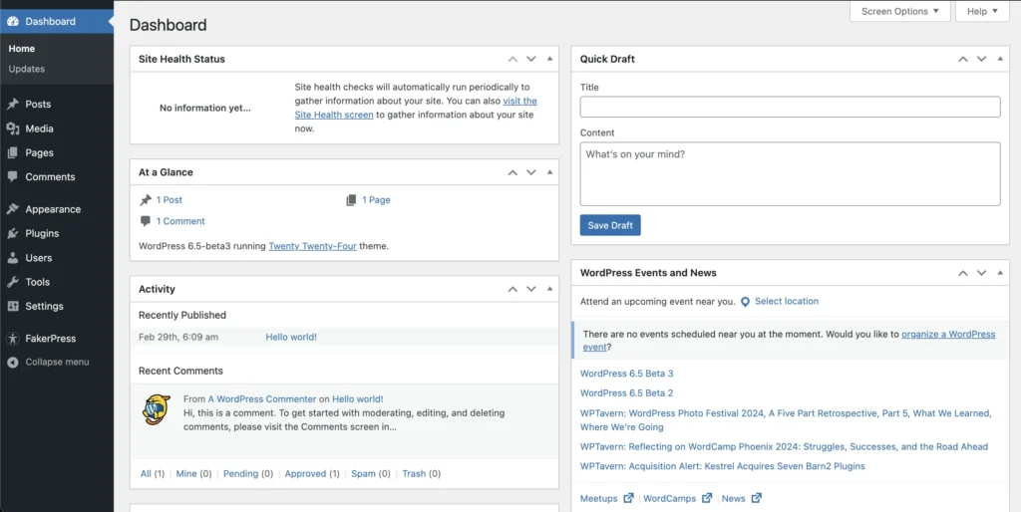Open the Help dropdown tab

click(982, 12)
